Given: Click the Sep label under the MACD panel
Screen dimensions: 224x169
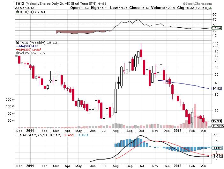Looking at the screenshot, I should point(130,166).
